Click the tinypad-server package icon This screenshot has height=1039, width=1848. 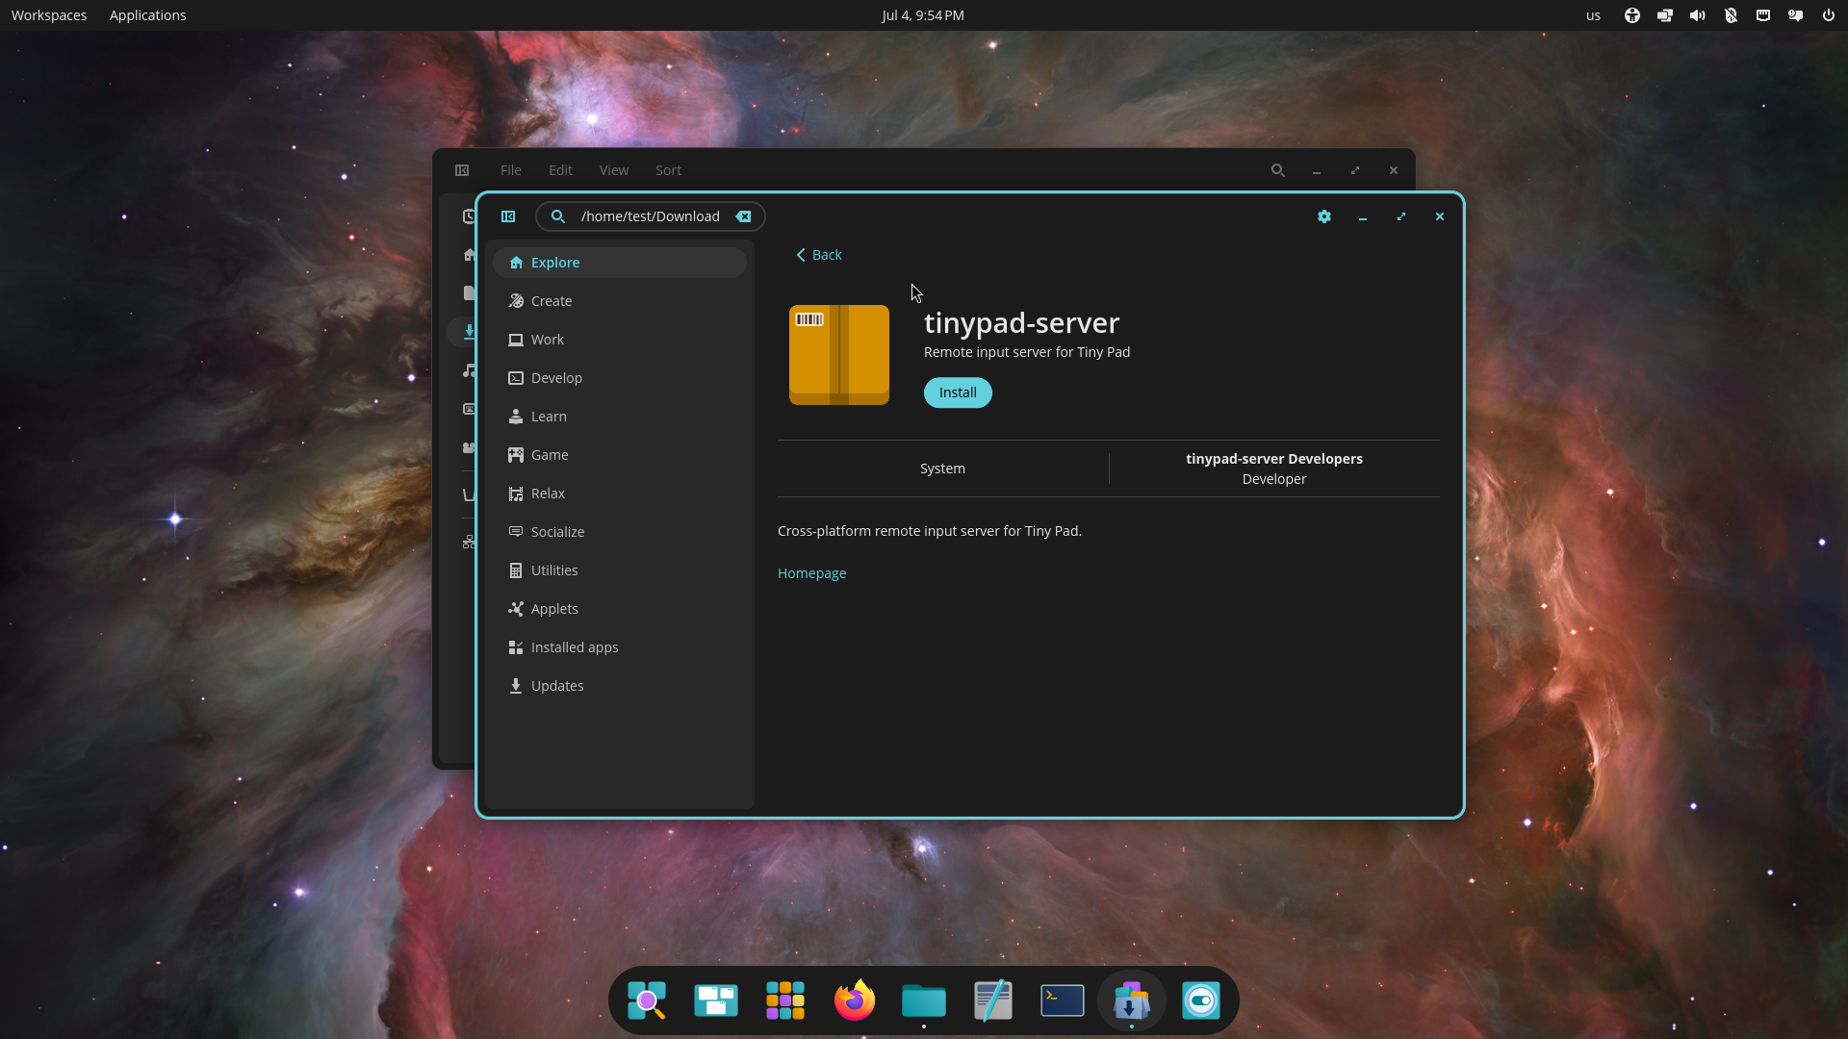click(839, 355)
